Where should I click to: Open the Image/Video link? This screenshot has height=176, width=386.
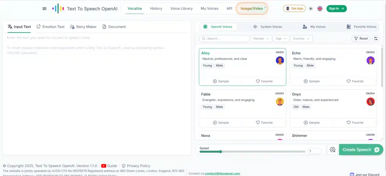(x=252, y=8)
